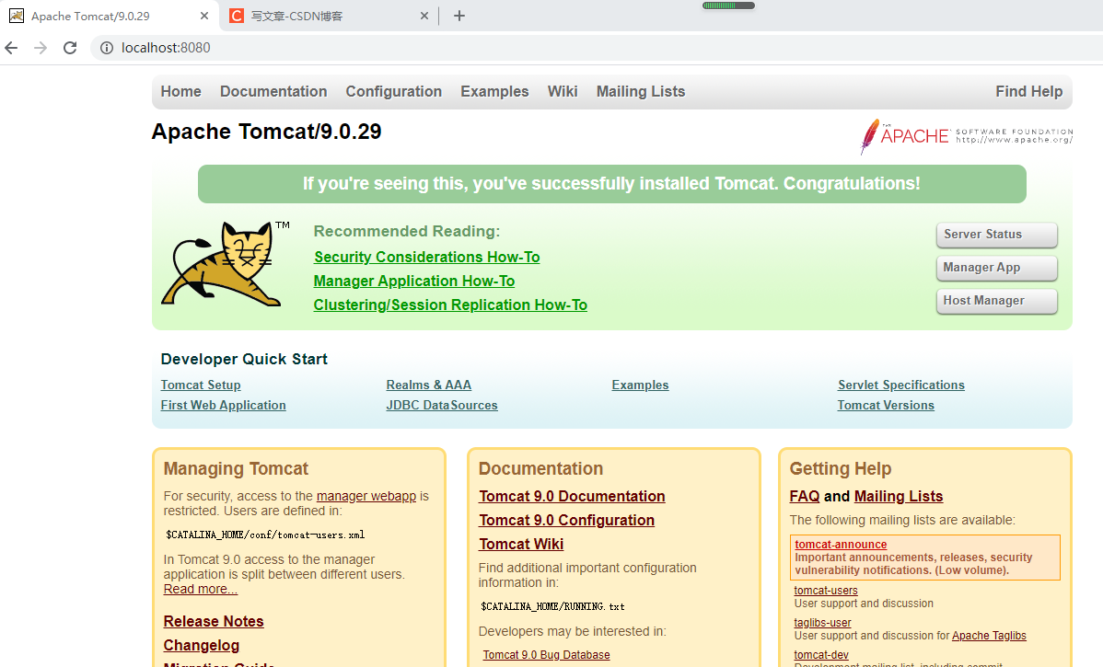This screenshot has height=667, width=1103.
Task: Reload the page with the refresh icon
Action: click(70, 48)
